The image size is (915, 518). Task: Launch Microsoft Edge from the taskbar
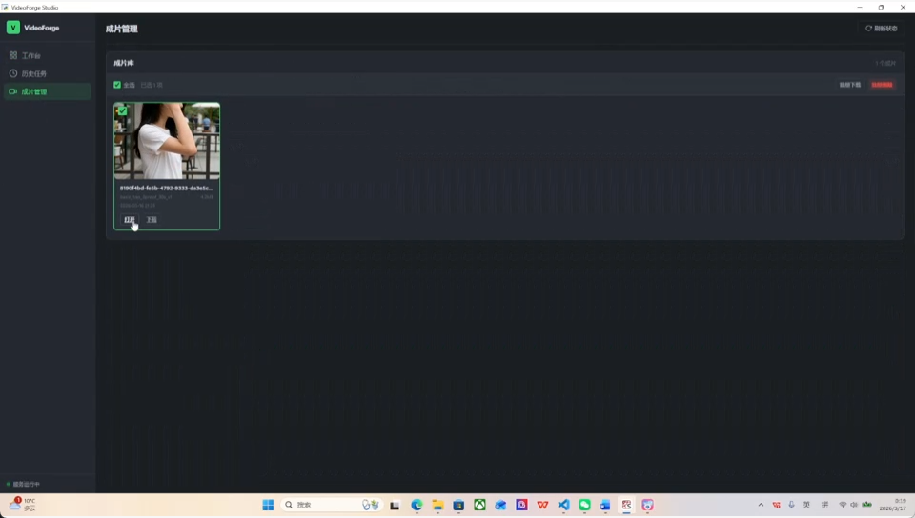point(417,506)
